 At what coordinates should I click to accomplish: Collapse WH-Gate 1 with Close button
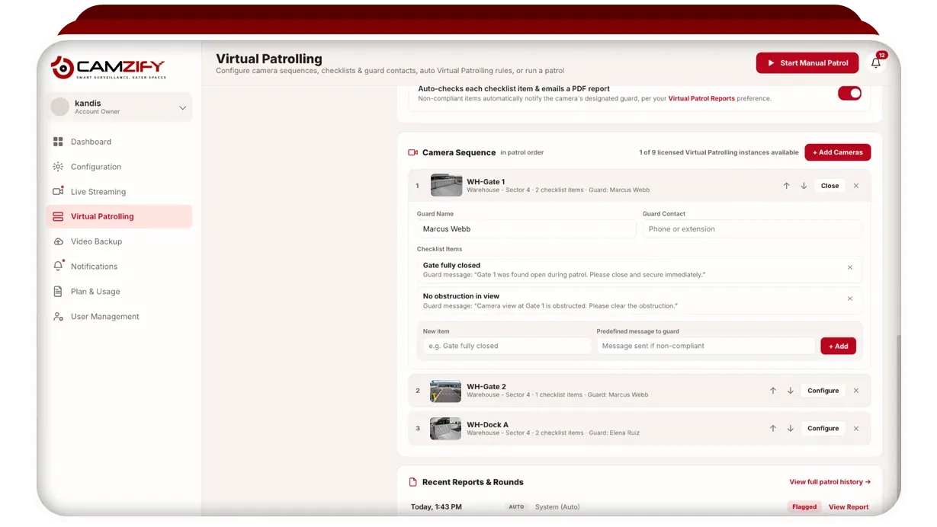[x=830, y=186]
